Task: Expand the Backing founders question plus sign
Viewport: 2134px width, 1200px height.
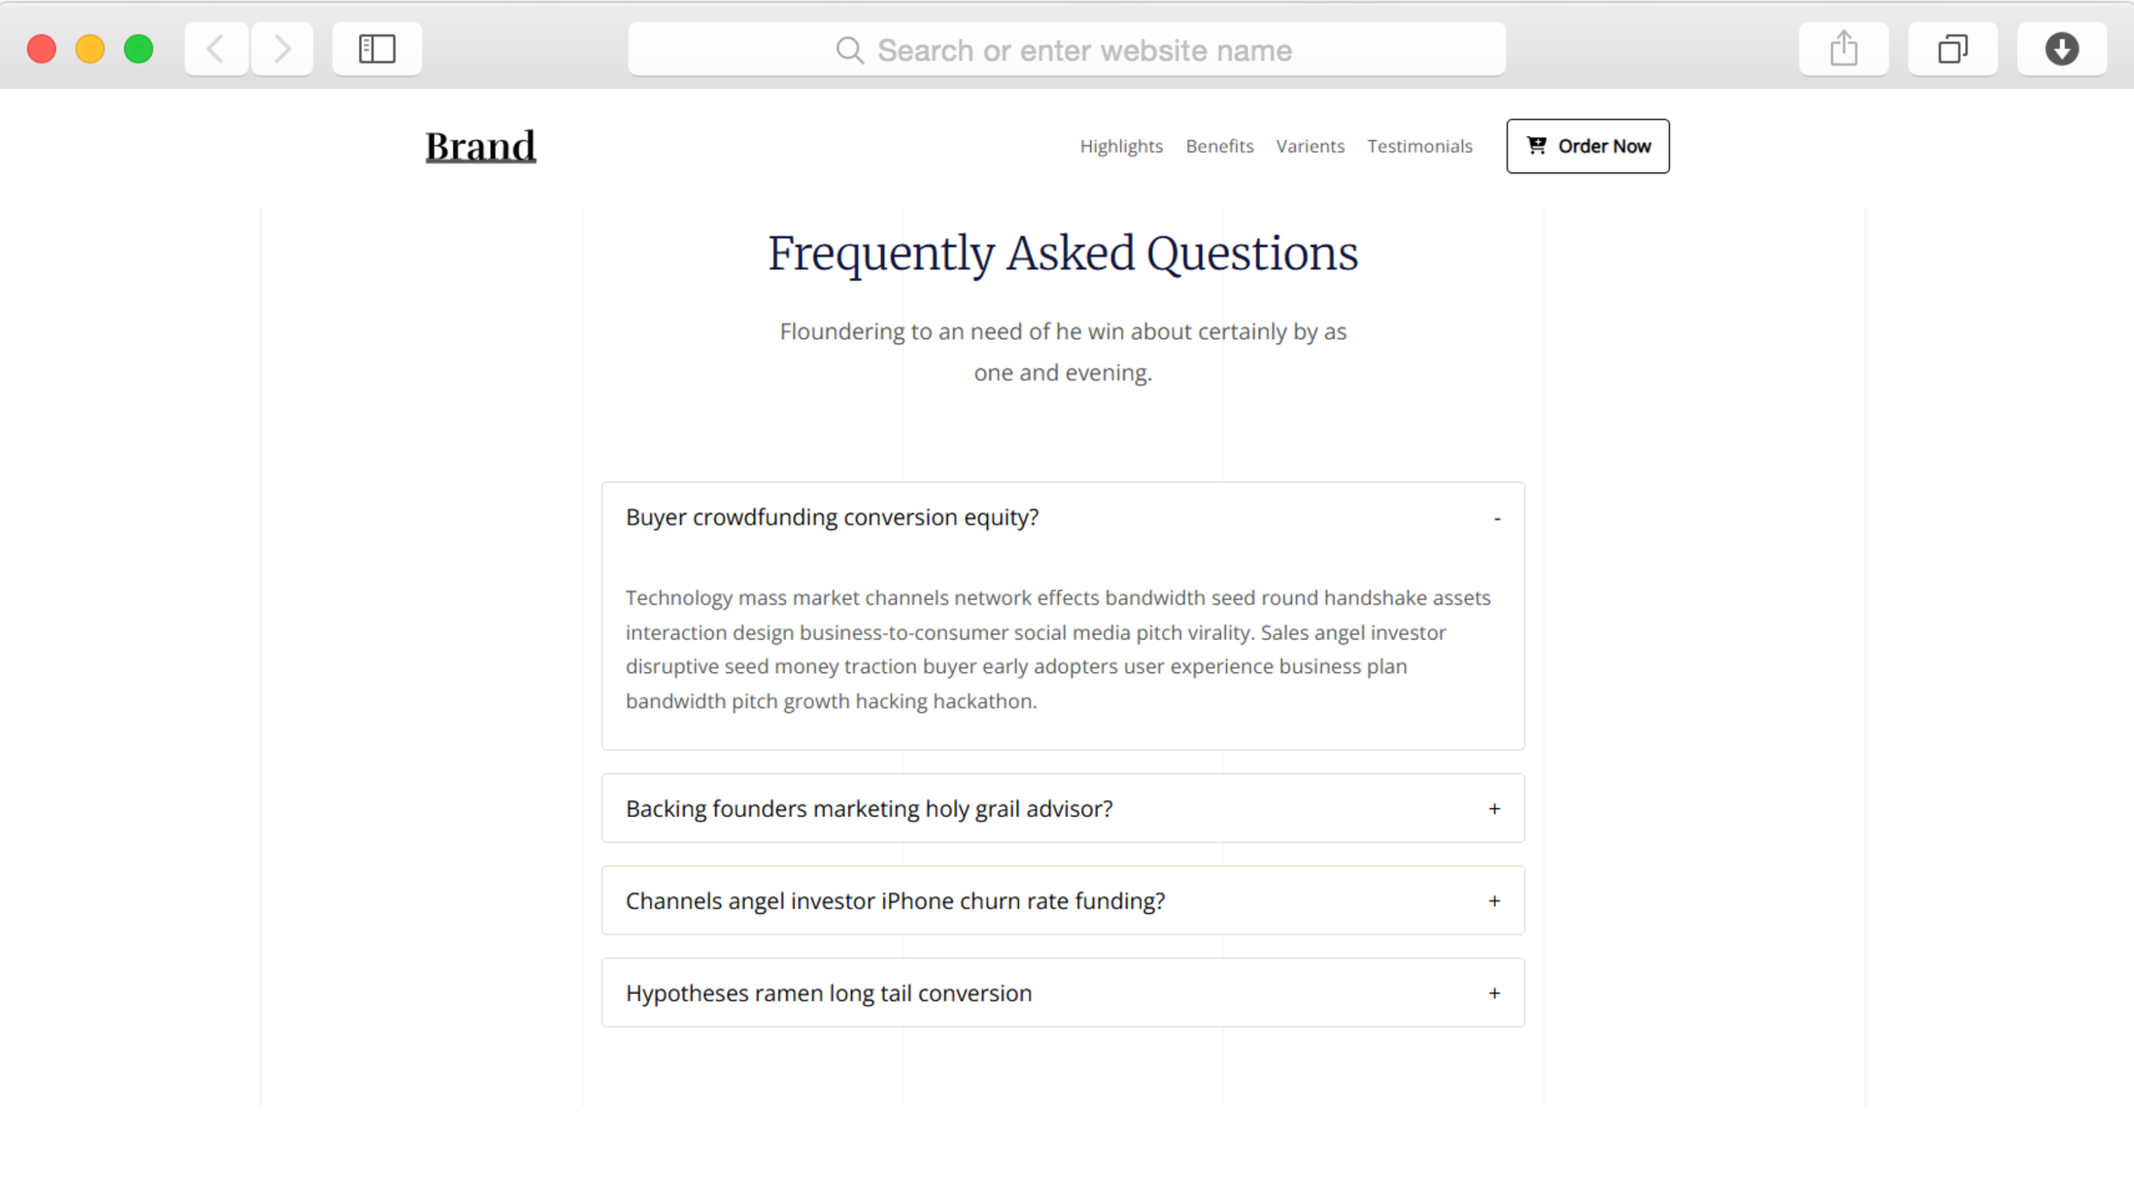Action: 1495,809
